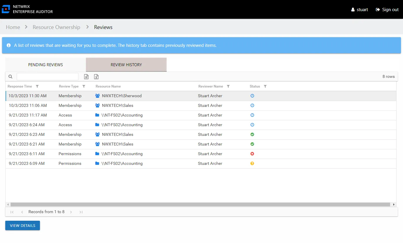
Task: Click Sign out in the header
Action: (x=387, y=10)
